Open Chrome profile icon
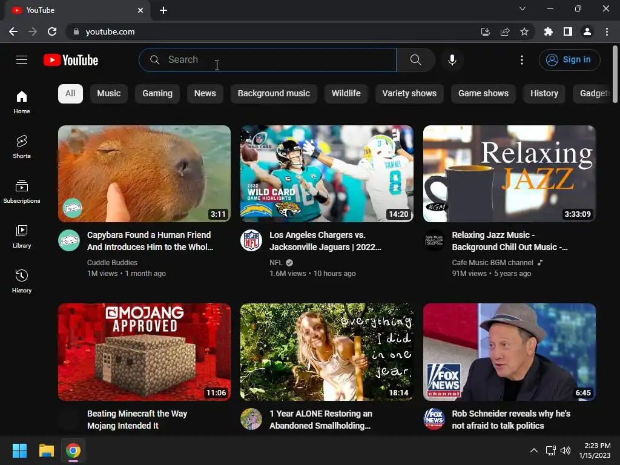 click(x=587, y=31)
